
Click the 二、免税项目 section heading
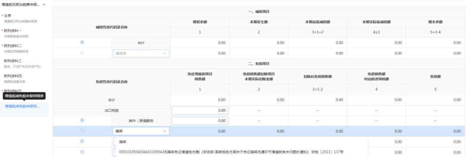pos(258,64)
